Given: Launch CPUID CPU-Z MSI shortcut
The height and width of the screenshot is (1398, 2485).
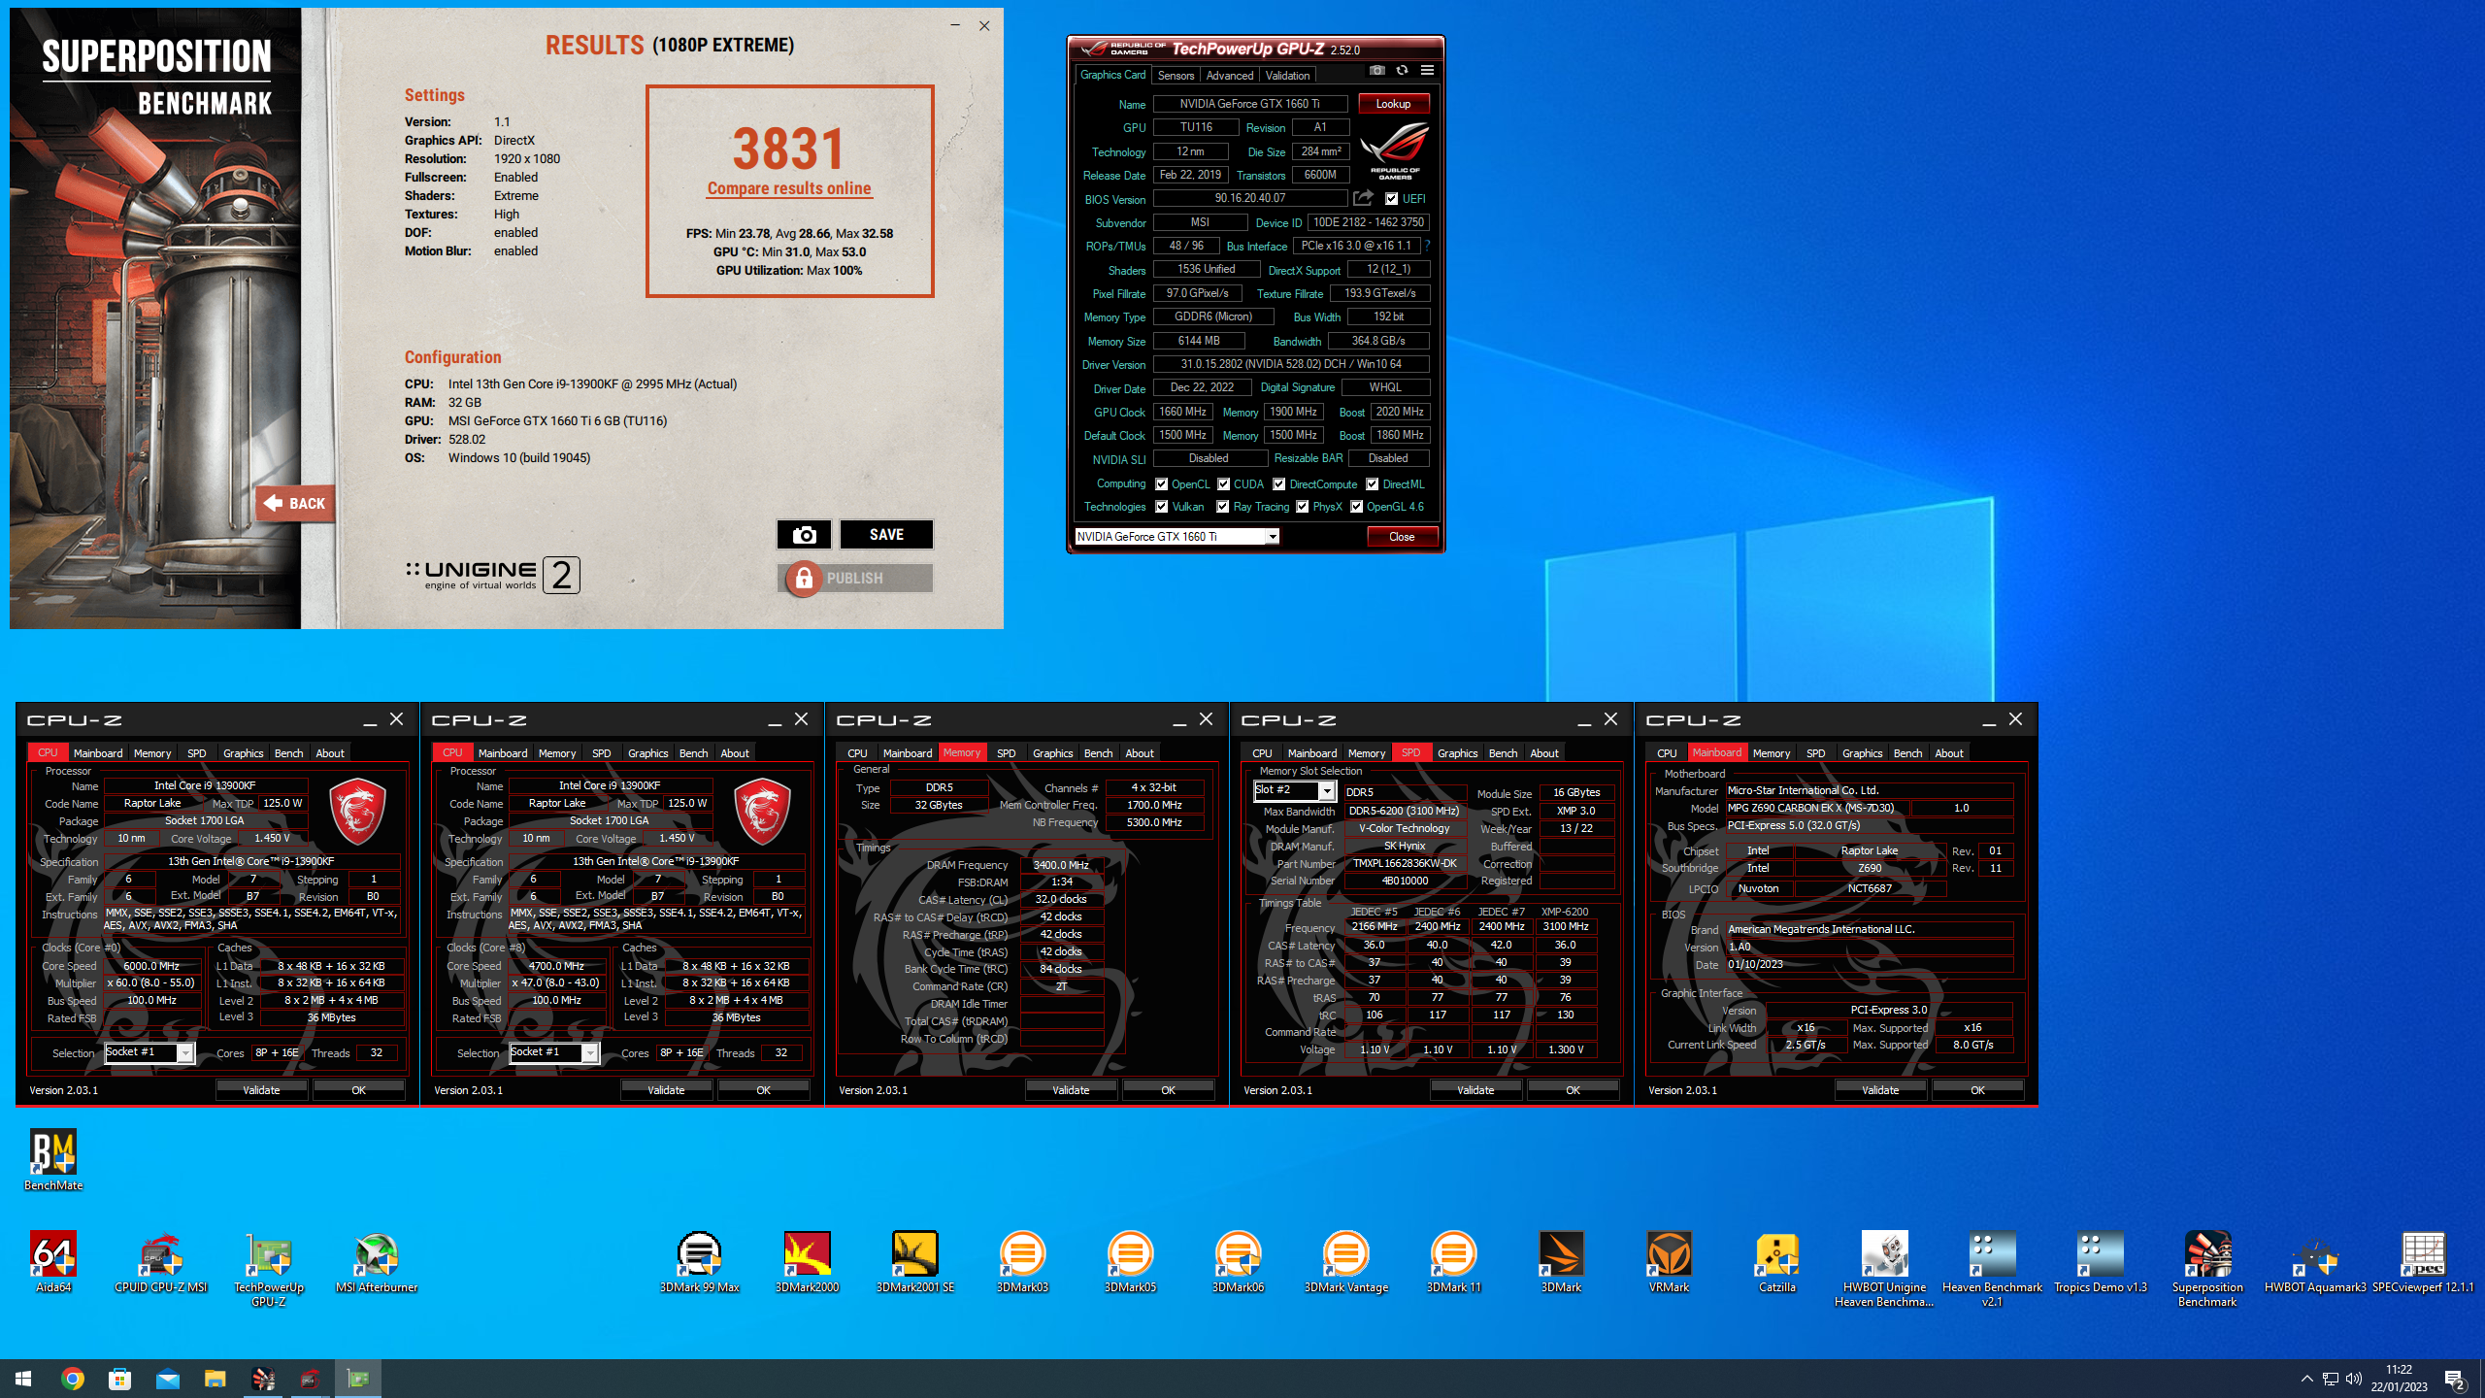Looking at the screenshot, I should [x=161, y=1261].
